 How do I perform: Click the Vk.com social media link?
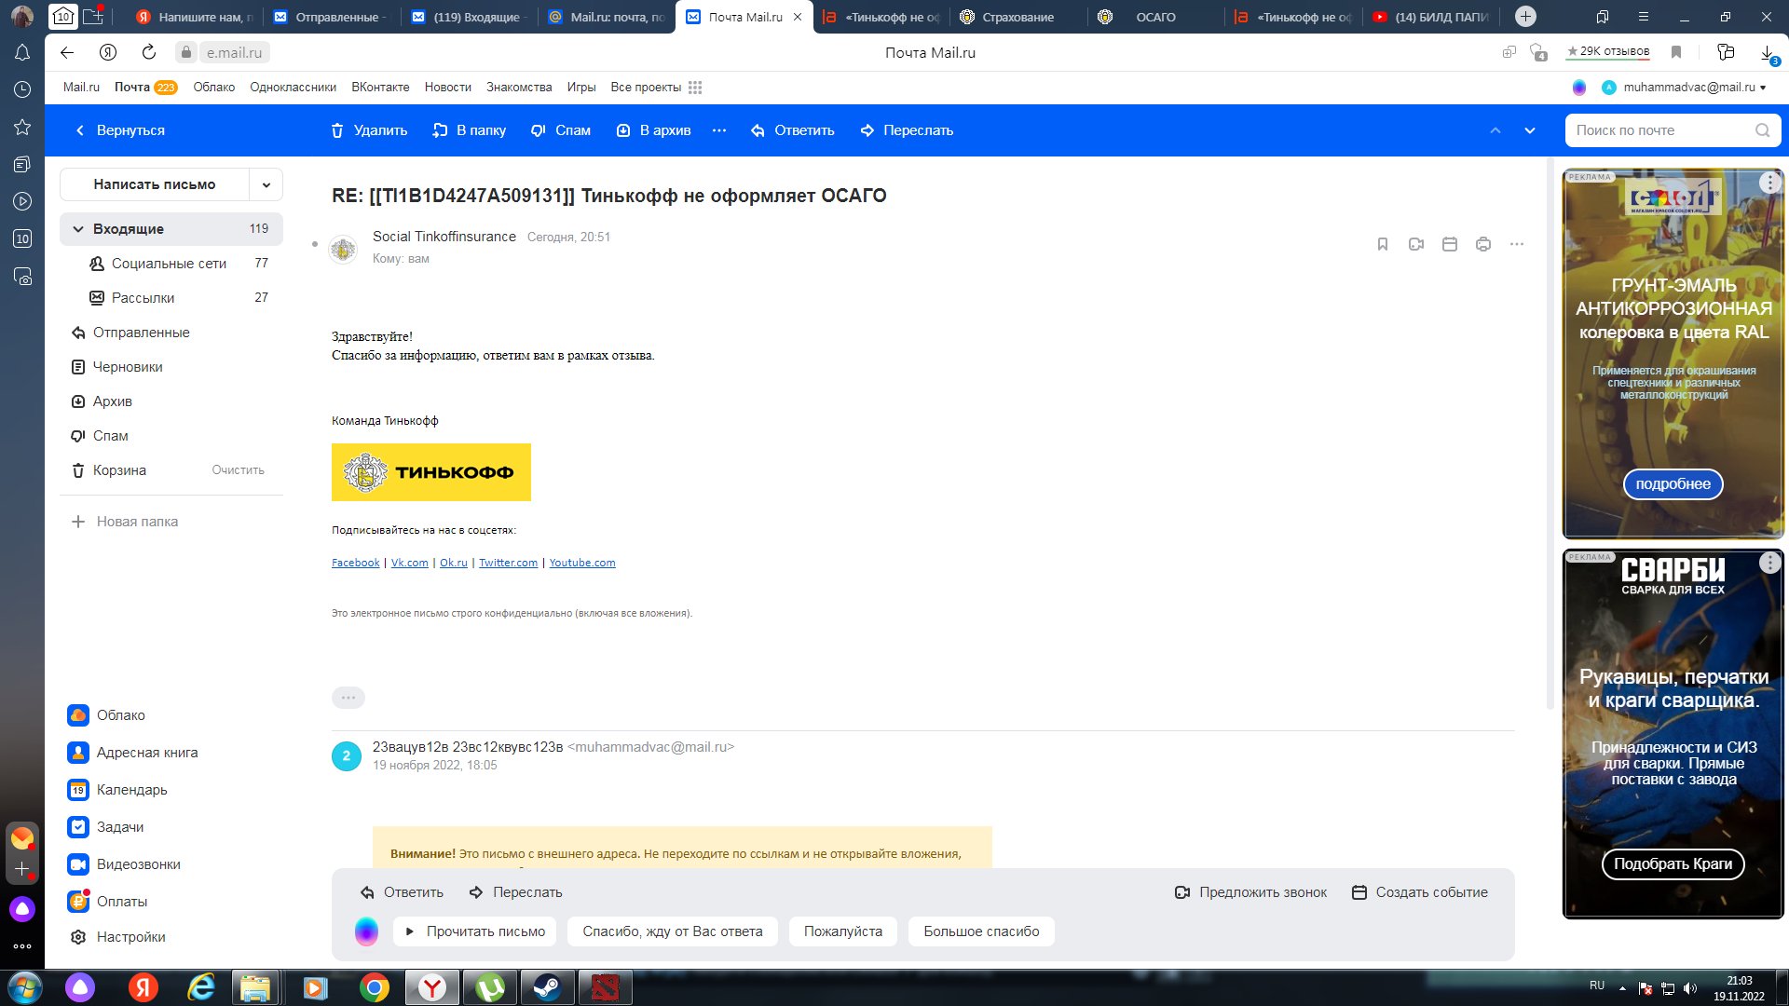[x=409, y=563]
